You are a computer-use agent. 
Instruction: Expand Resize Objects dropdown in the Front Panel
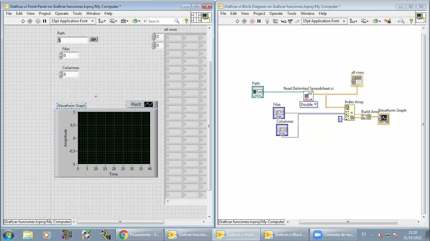tap(125, 21)
